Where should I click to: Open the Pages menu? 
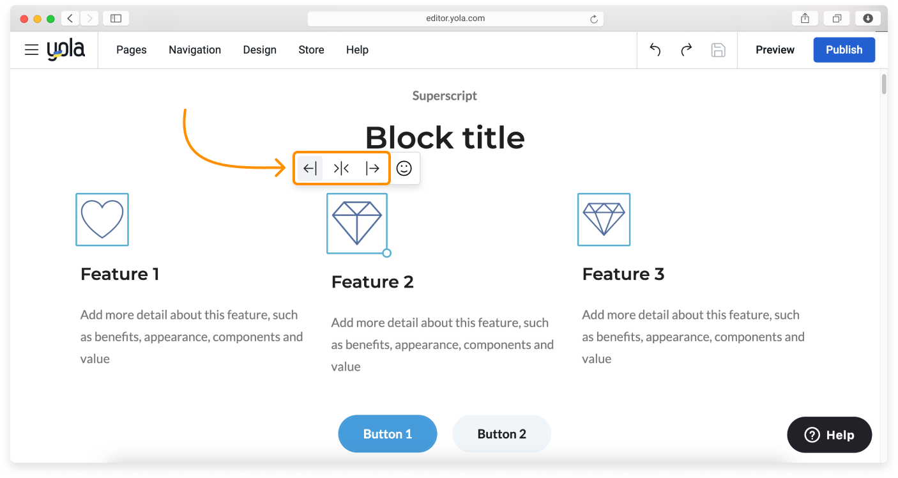click(x=132, y=50)
